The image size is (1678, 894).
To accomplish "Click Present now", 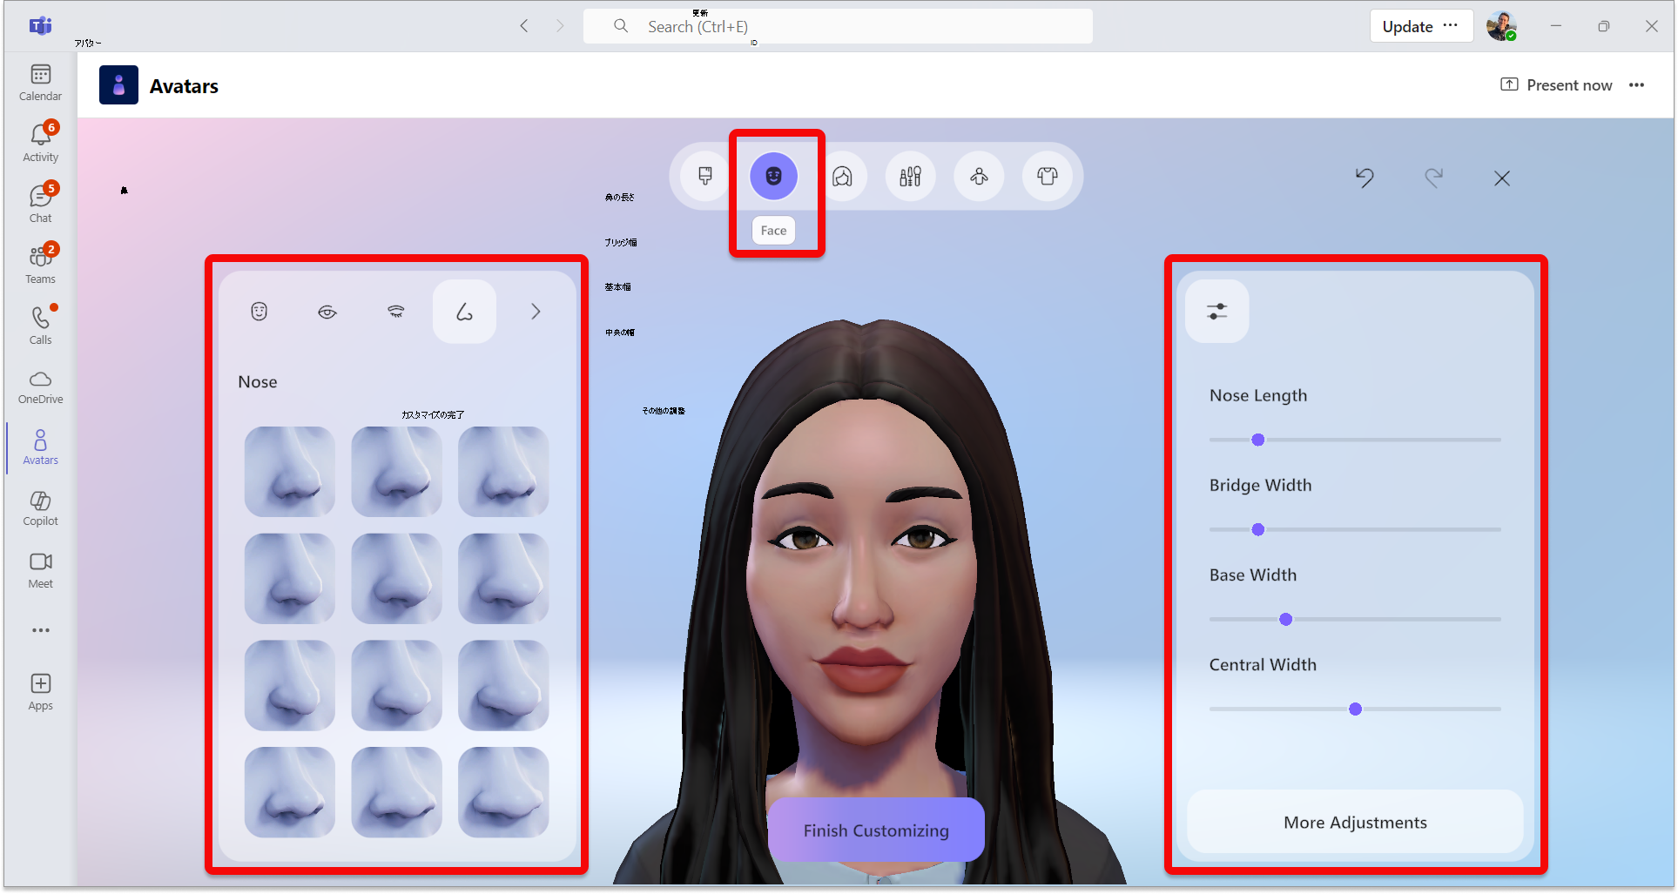I will pyautogui.click(x=1556, y=85).
